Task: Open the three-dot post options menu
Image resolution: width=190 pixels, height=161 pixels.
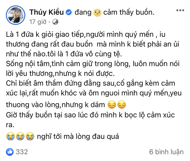Action: click(x=180, y=11)
